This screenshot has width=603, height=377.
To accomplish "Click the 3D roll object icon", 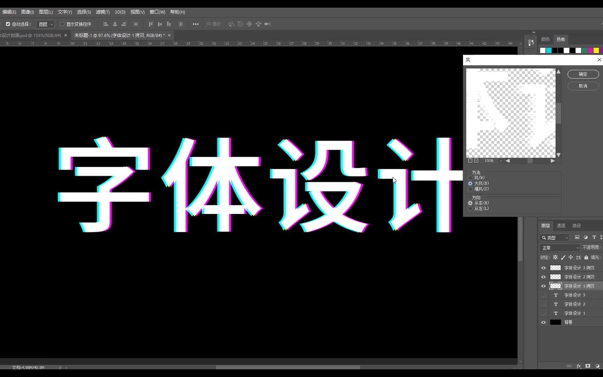I will [240, 24].
